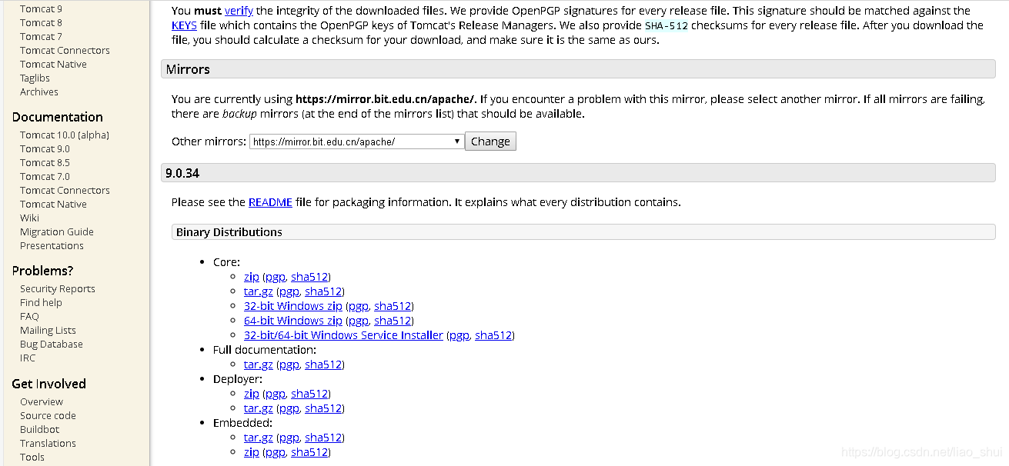Click the Change mirror button

tap(490, 141)
